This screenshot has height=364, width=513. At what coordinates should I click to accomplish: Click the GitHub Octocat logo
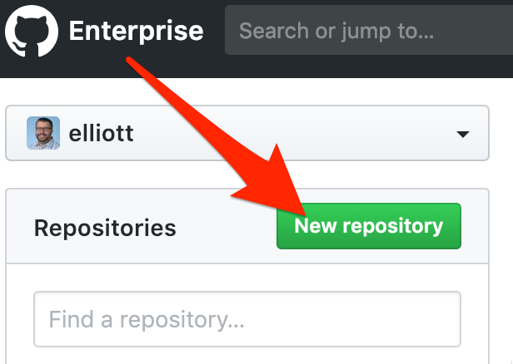point(32,31)
